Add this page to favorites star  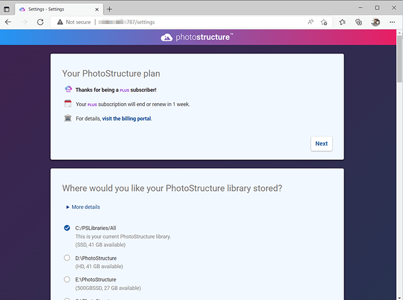324,22
